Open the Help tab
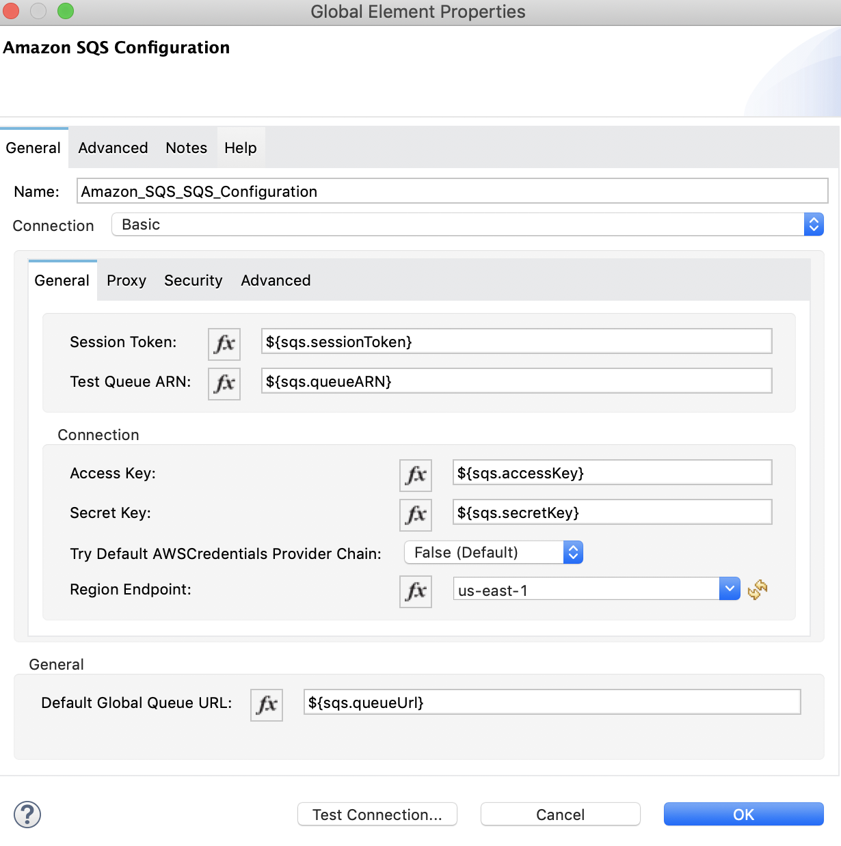This screenshot has height=846, width=841. [241, 148]
